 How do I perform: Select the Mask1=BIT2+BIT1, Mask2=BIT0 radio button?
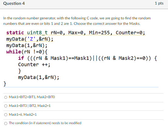coord(6,97)
